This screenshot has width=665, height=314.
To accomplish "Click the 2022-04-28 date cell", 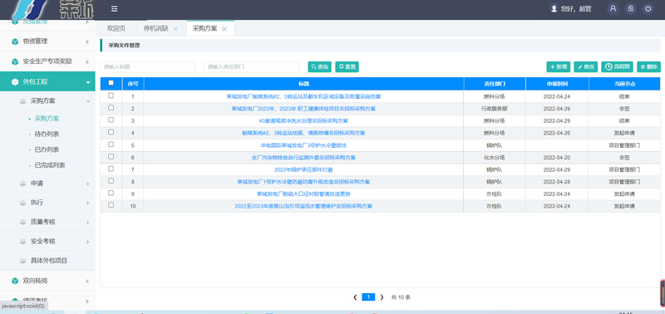I will (557, 182).
